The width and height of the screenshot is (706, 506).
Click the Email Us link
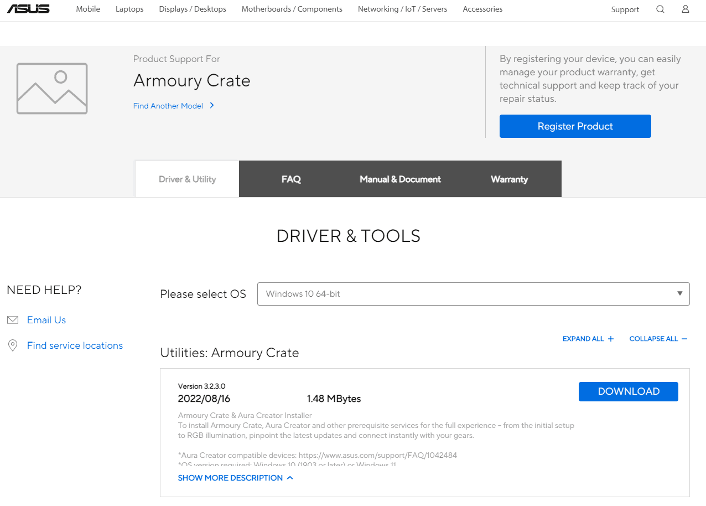(x=46, y=320)
